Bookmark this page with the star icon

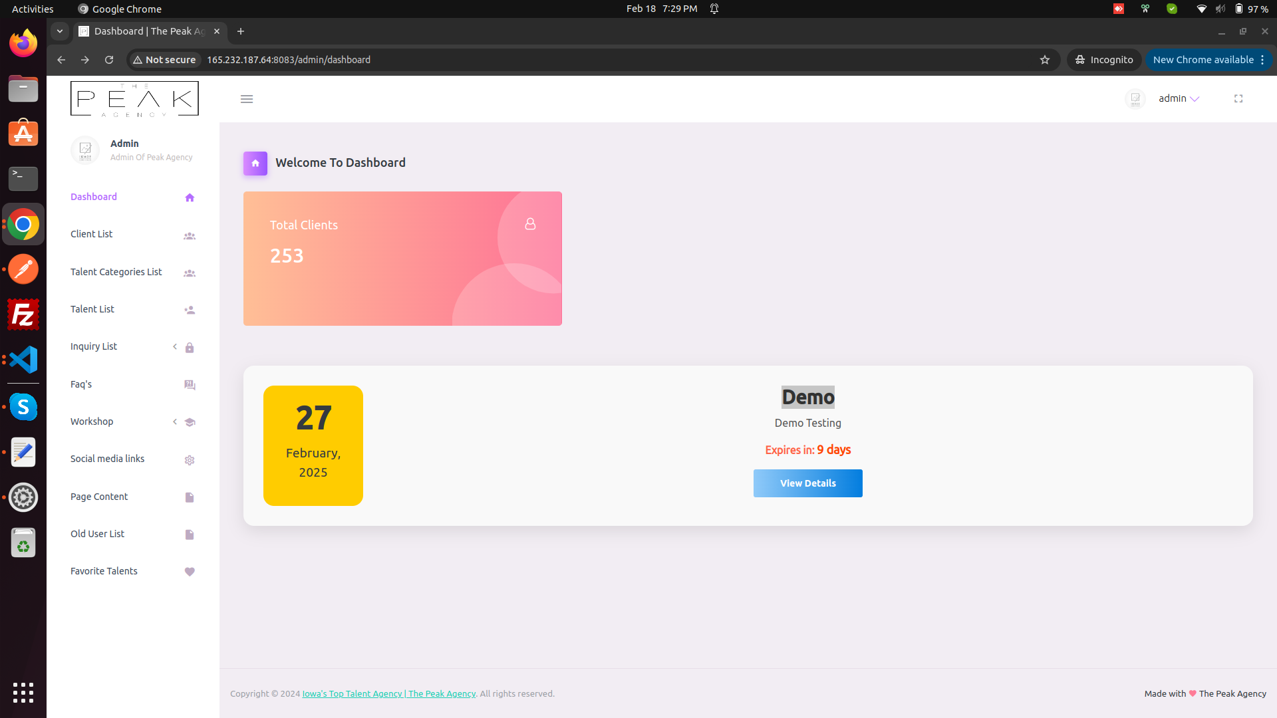point(1045,60)
